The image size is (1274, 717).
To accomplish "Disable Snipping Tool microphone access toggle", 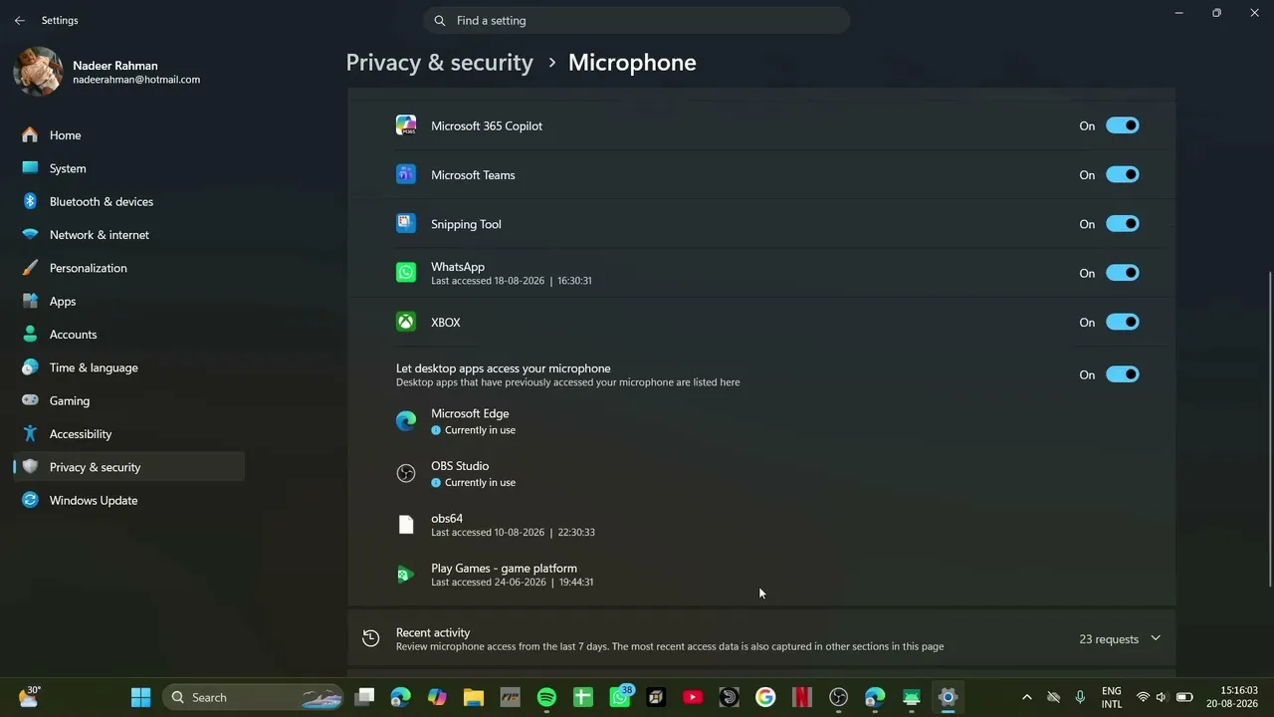I will pos(1122,223).
